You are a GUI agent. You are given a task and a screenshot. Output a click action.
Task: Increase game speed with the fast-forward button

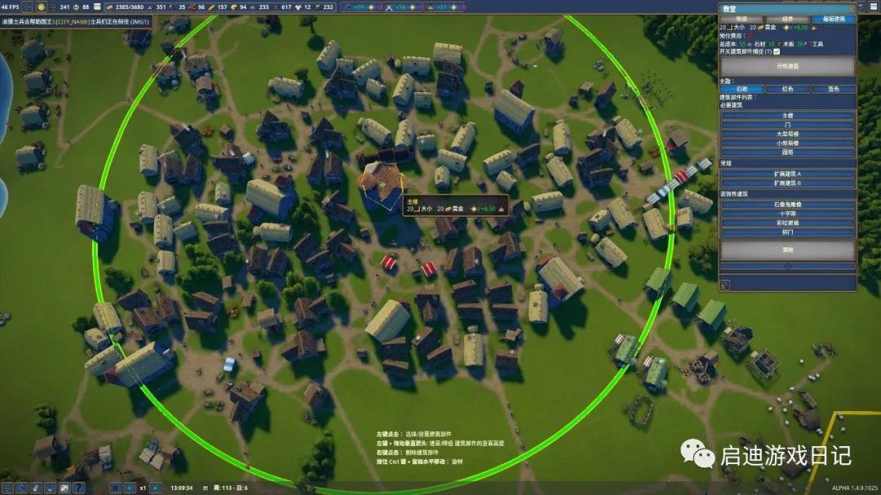[156, 488]
